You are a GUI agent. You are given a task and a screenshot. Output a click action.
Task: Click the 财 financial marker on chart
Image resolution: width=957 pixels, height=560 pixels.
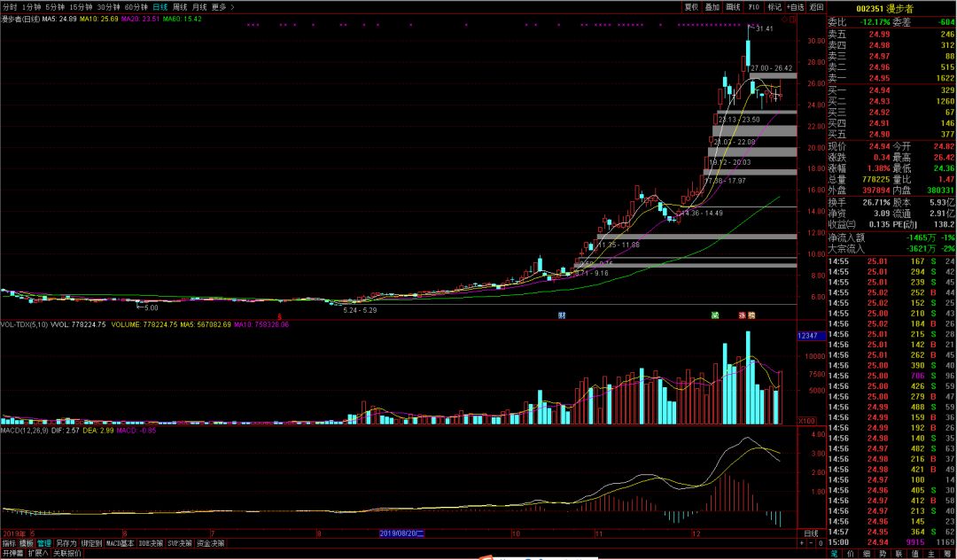point(562,315)
